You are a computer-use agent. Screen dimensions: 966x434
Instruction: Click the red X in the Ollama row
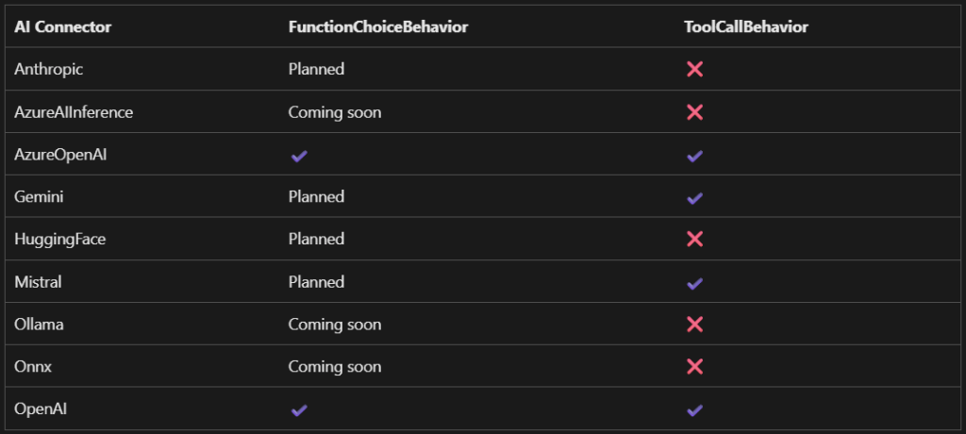(695, 325)
